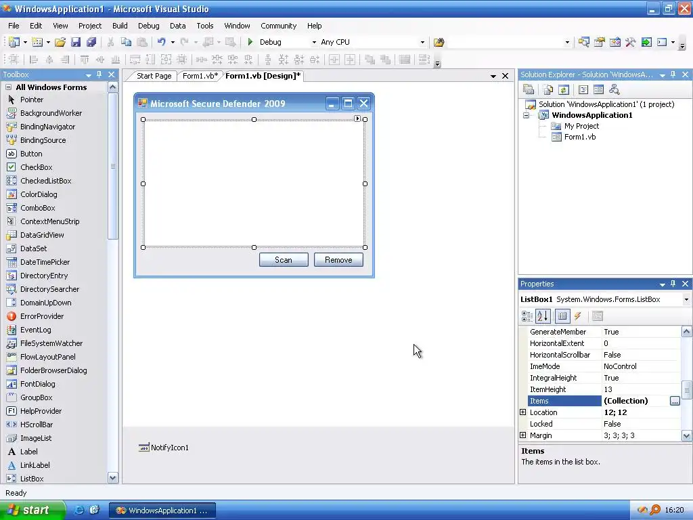Select the NotifyIcon1 component in tray
This screenshot has height=520, width=693.
coord(164,448)
